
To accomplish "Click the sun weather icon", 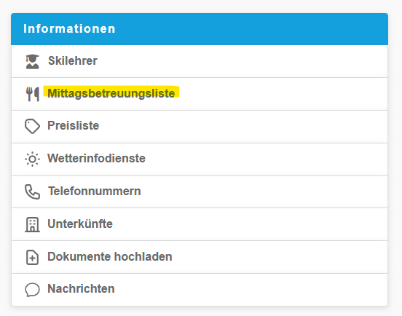I will click(32, 159).
